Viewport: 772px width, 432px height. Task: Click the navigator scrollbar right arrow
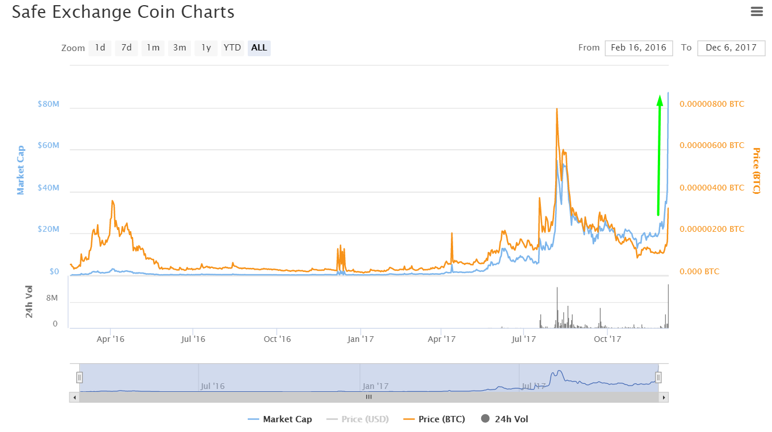coord(664,397)
